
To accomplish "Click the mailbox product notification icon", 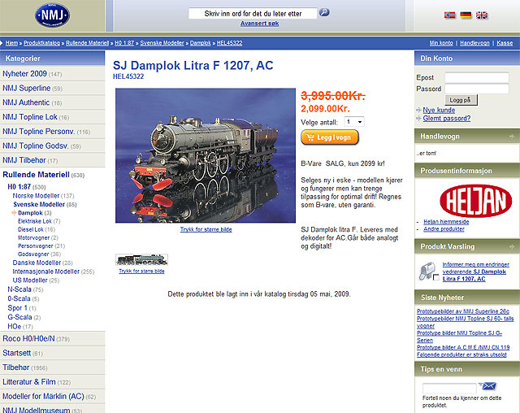I will [x=427, y=271].
